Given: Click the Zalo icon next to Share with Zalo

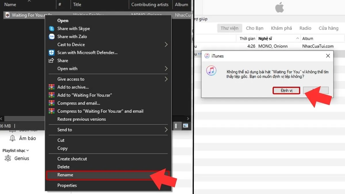Looking at the screenshot, I should tap(52, 37).
